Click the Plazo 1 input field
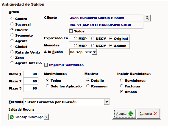This screenshot has width=169, height=127. [x=31, y=74]
